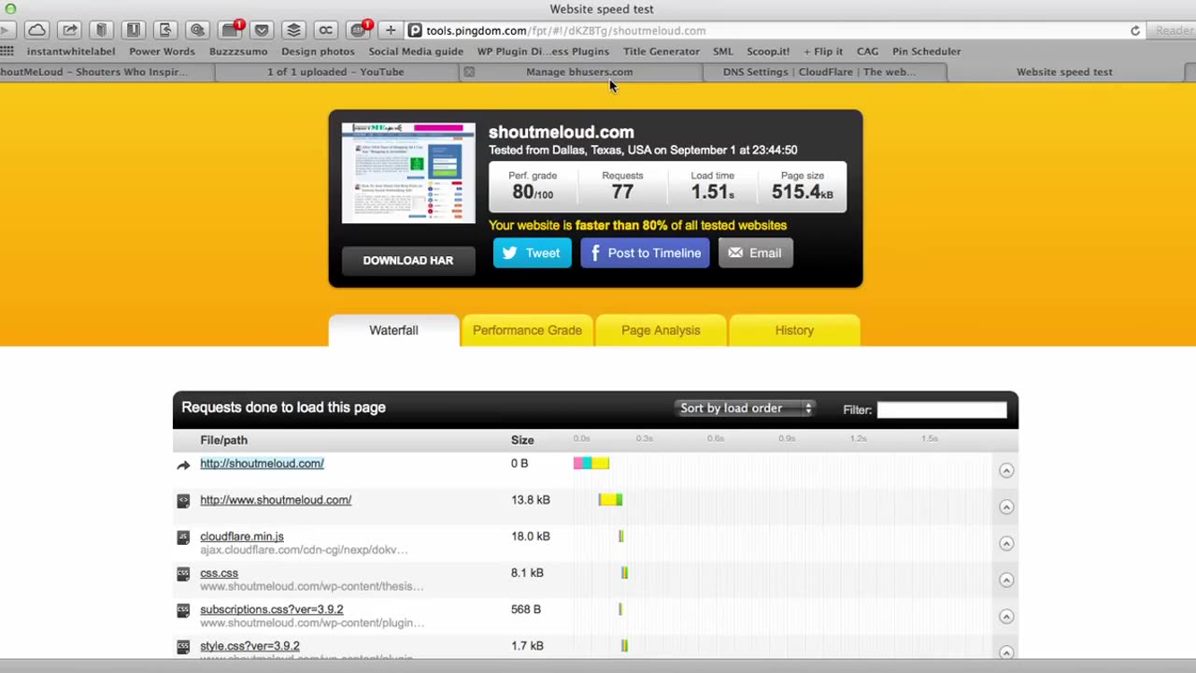Screen dimensions: 1196x673
Task: Expand details for css.css row
Action: pyautogui.click(x=1006, y=580)
